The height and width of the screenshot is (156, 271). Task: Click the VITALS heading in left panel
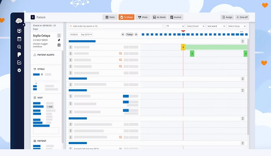pyautogui.click(x=41, y=69)
